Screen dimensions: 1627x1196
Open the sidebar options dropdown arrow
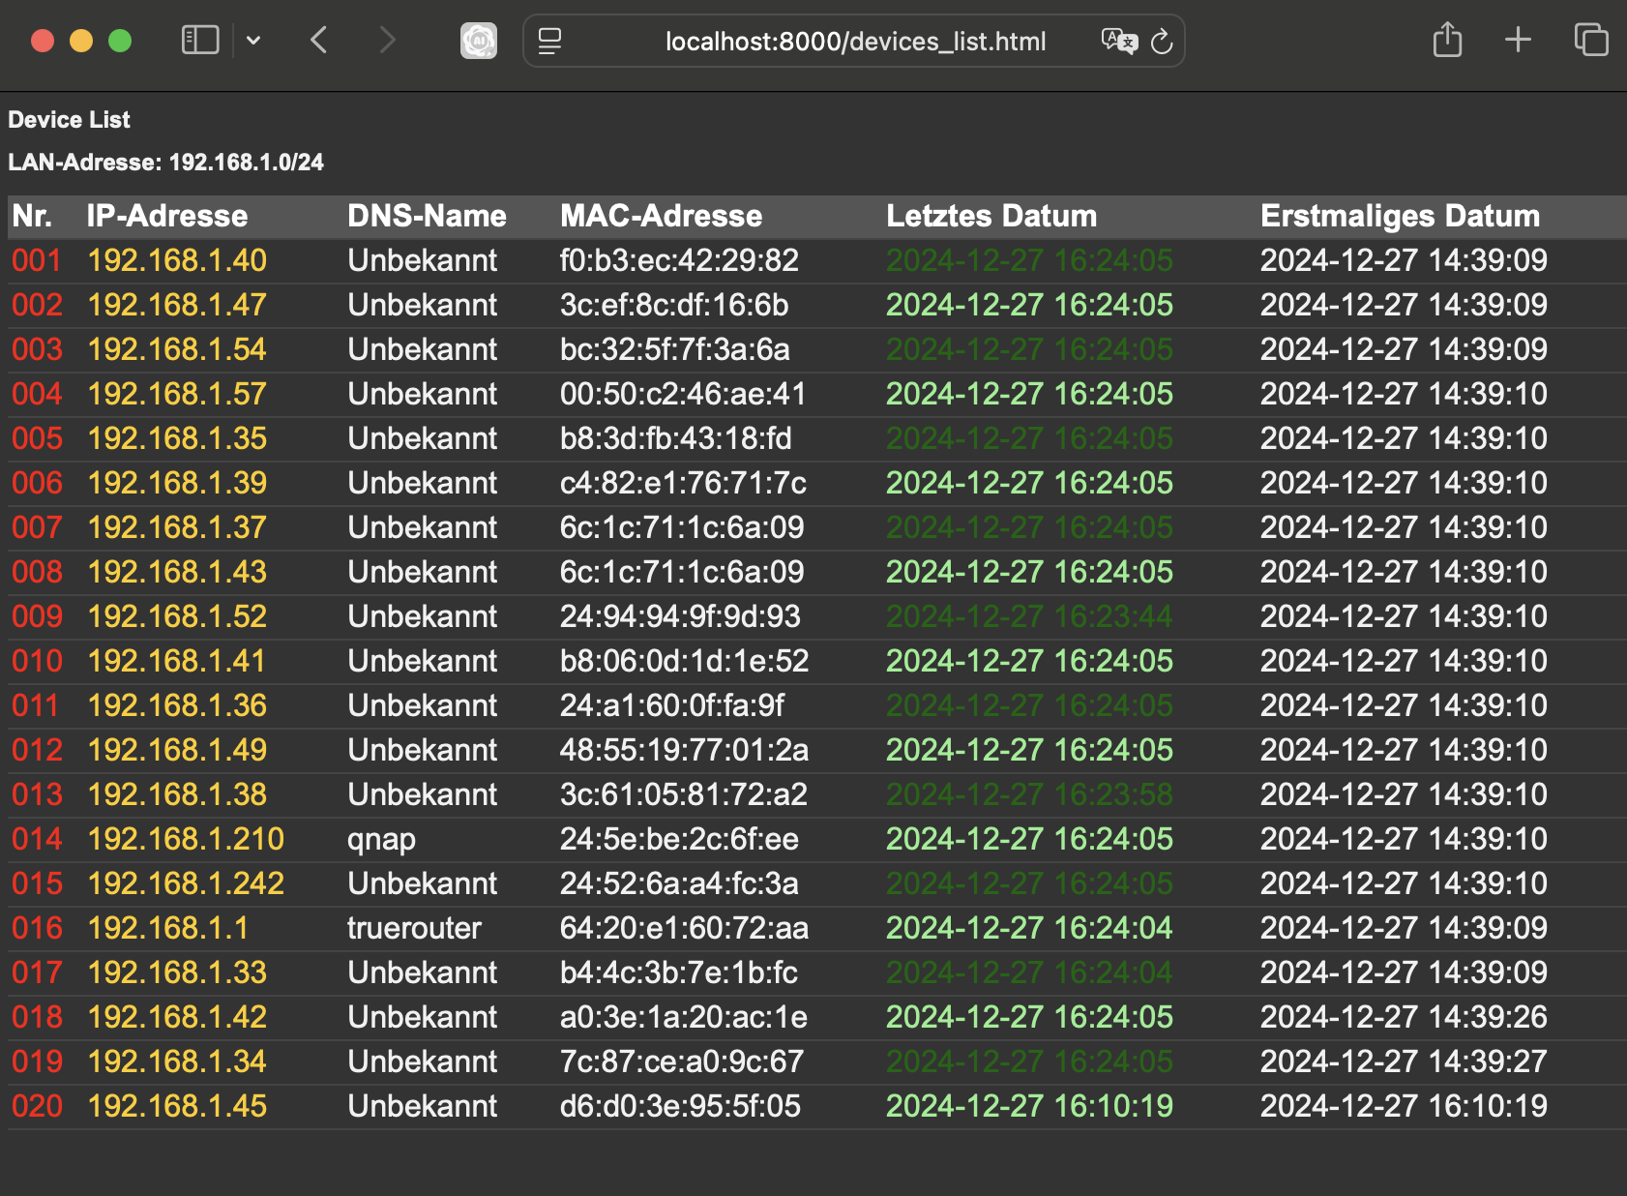[x=253, y=41]
